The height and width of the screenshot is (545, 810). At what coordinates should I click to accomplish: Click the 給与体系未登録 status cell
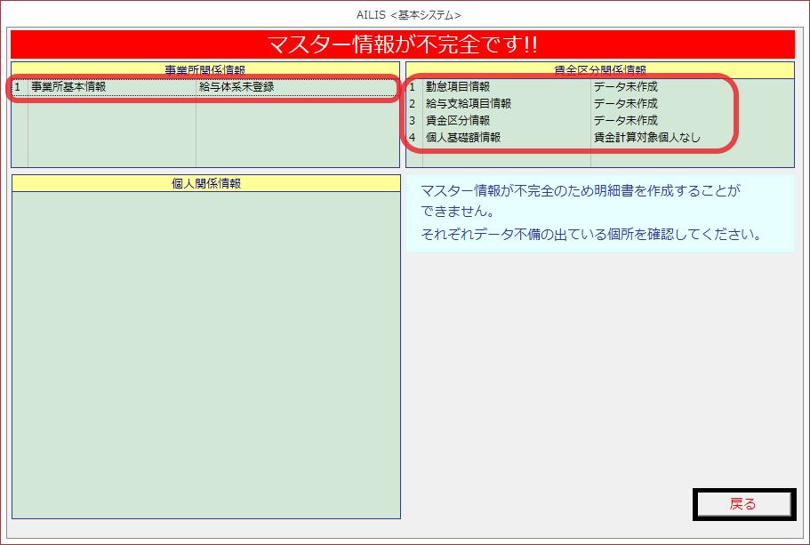(237, 87)
